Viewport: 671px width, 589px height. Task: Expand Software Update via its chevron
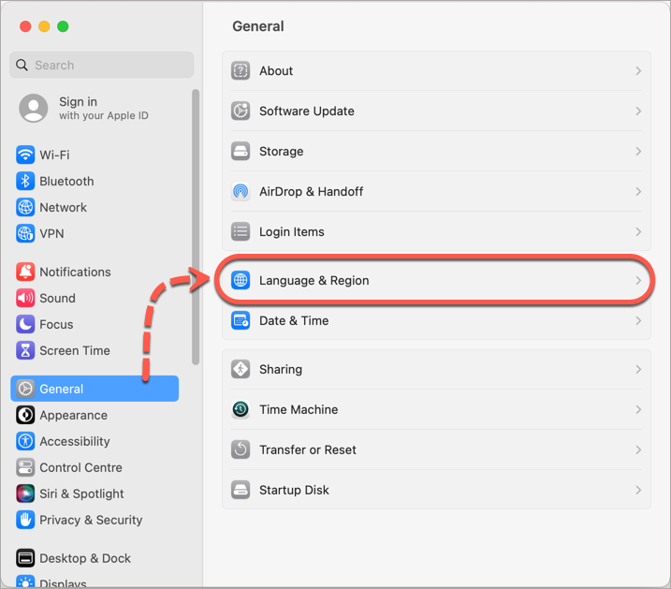(638, 110)
